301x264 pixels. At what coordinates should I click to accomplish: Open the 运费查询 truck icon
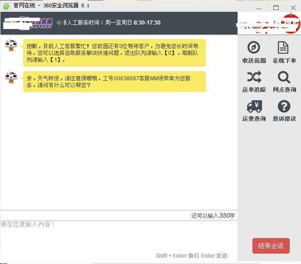[x=254, y=106]
